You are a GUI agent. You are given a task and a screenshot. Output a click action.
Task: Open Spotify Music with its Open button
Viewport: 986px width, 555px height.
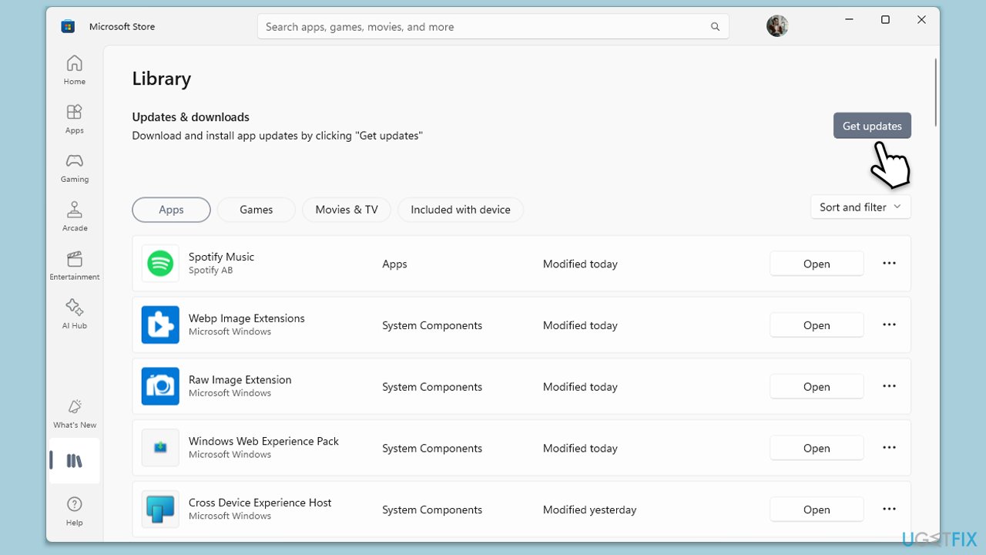(x=817, y=264)
